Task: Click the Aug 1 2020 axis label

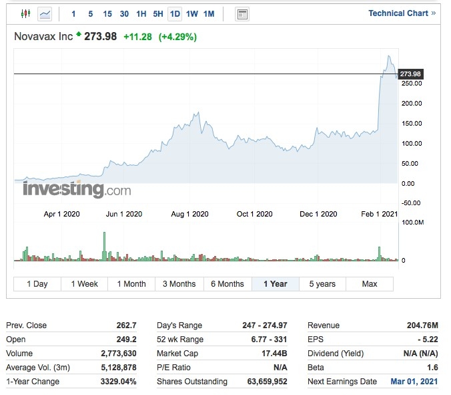Action: click(x=189, y=214)
